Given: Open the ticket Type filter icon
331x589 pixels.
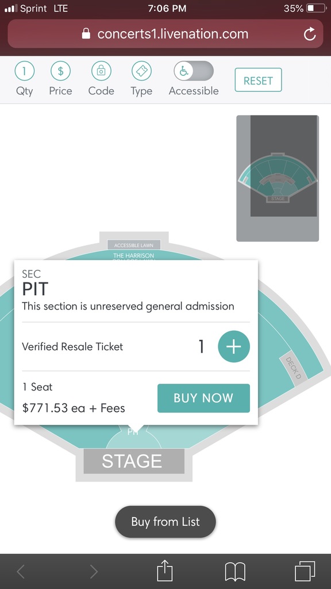Looking at the screenshot, I should tap(141, 71).
